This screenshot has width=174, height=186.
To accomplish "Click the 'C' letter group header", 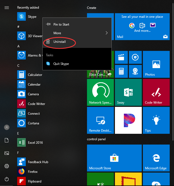I will pos(18,66).
